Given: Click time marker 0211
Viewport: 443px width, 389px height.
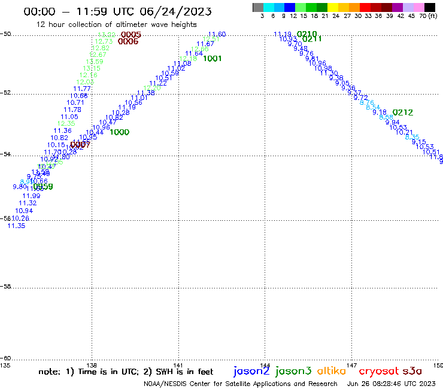Looking at the screenshot, I should coord(312,39).
